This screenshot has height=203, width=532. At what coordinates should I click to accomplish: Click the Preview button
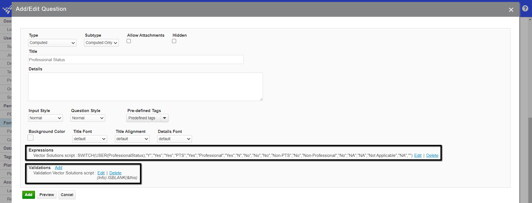click(x=46, y=195)
